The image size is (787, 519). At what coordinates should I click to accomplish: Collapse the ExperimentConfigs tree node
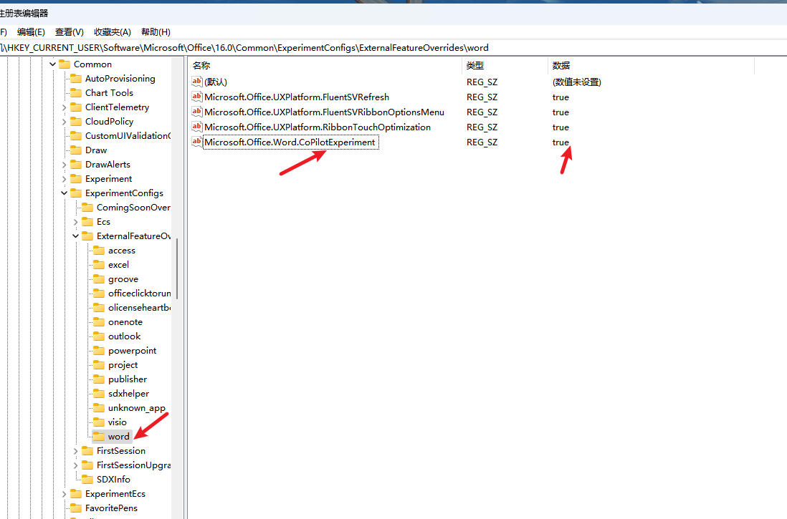pyautogui.click(x=65, y=193)
